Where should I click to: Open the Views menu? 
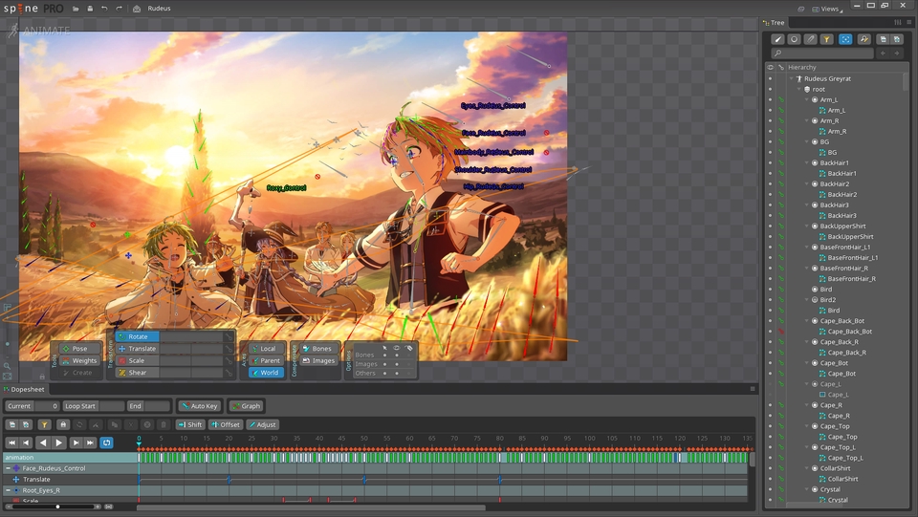pos(827,9)
